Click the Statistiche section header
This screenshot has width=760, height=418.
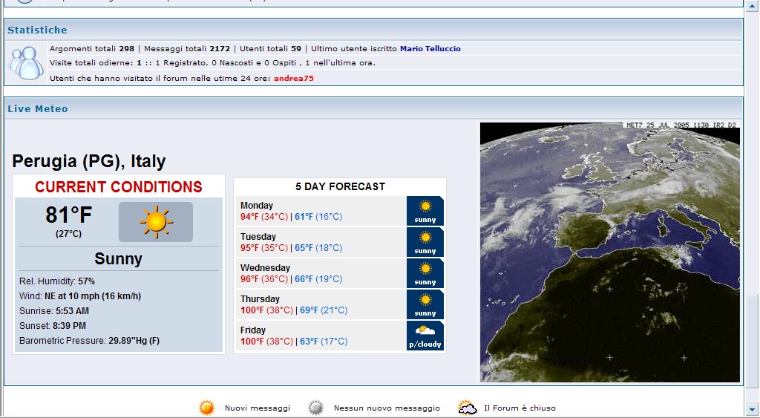(37, 30)
